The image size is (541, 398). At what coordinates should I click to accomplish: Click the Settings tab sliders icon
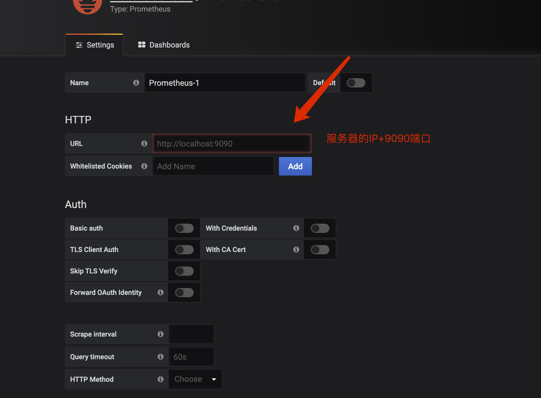[x=79, y=45]
